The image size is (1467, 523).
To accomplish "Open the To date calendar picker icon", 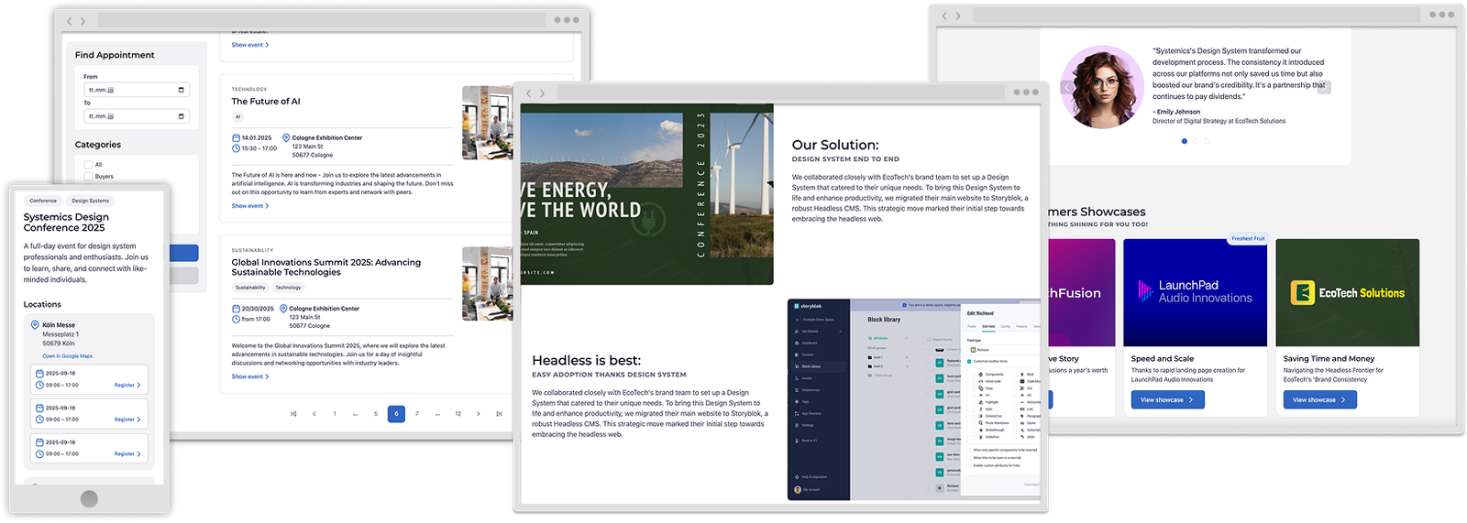I will tap(181, 116).
